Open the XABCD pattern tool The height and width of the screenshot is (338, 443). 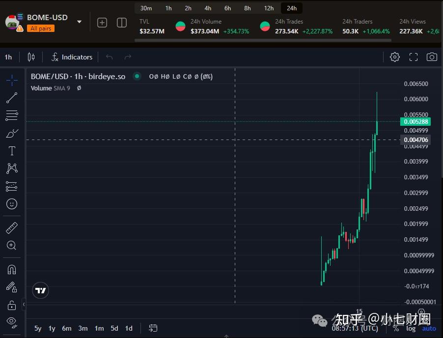(x=12, y=168)
